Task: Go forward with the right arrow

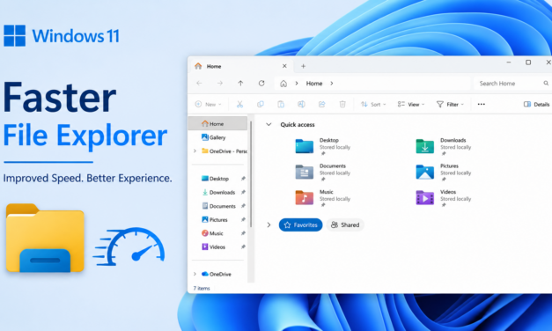Action: pos(220,83)
